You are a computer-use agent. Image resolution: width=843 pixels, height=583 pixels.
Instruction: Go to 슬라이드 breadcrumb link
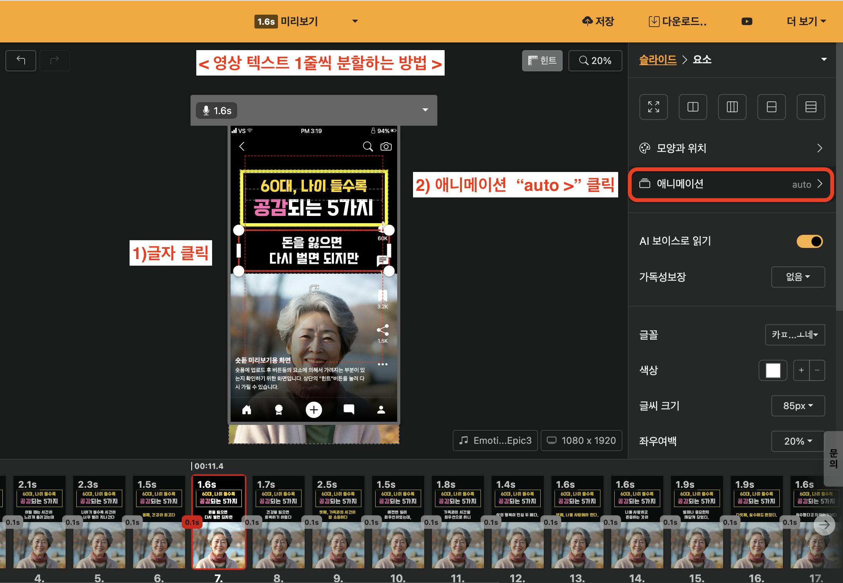658,60
